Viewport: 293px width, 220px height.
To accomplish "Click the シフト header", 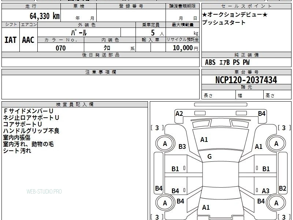I will click(x=11, y=25).
